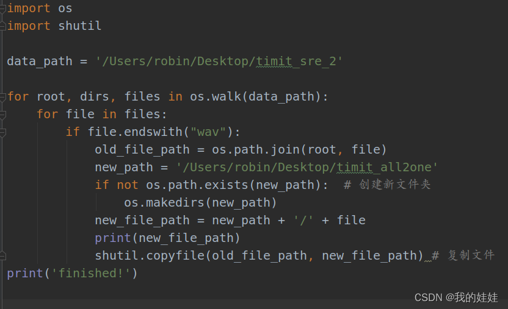508x309 pixels.
Task: Click 'os.walk(data_path)' call
Action: pyautogui.click(x=255, y=97)
